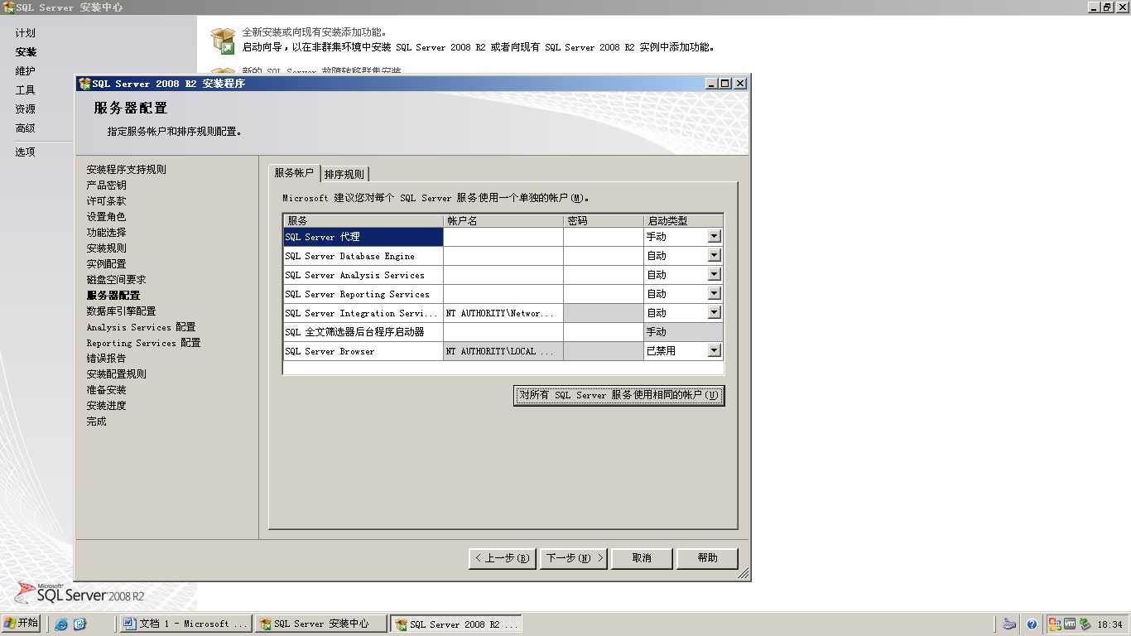Select the SQL Server 代理 service row

pyautogui.click(x=363, y=237)
